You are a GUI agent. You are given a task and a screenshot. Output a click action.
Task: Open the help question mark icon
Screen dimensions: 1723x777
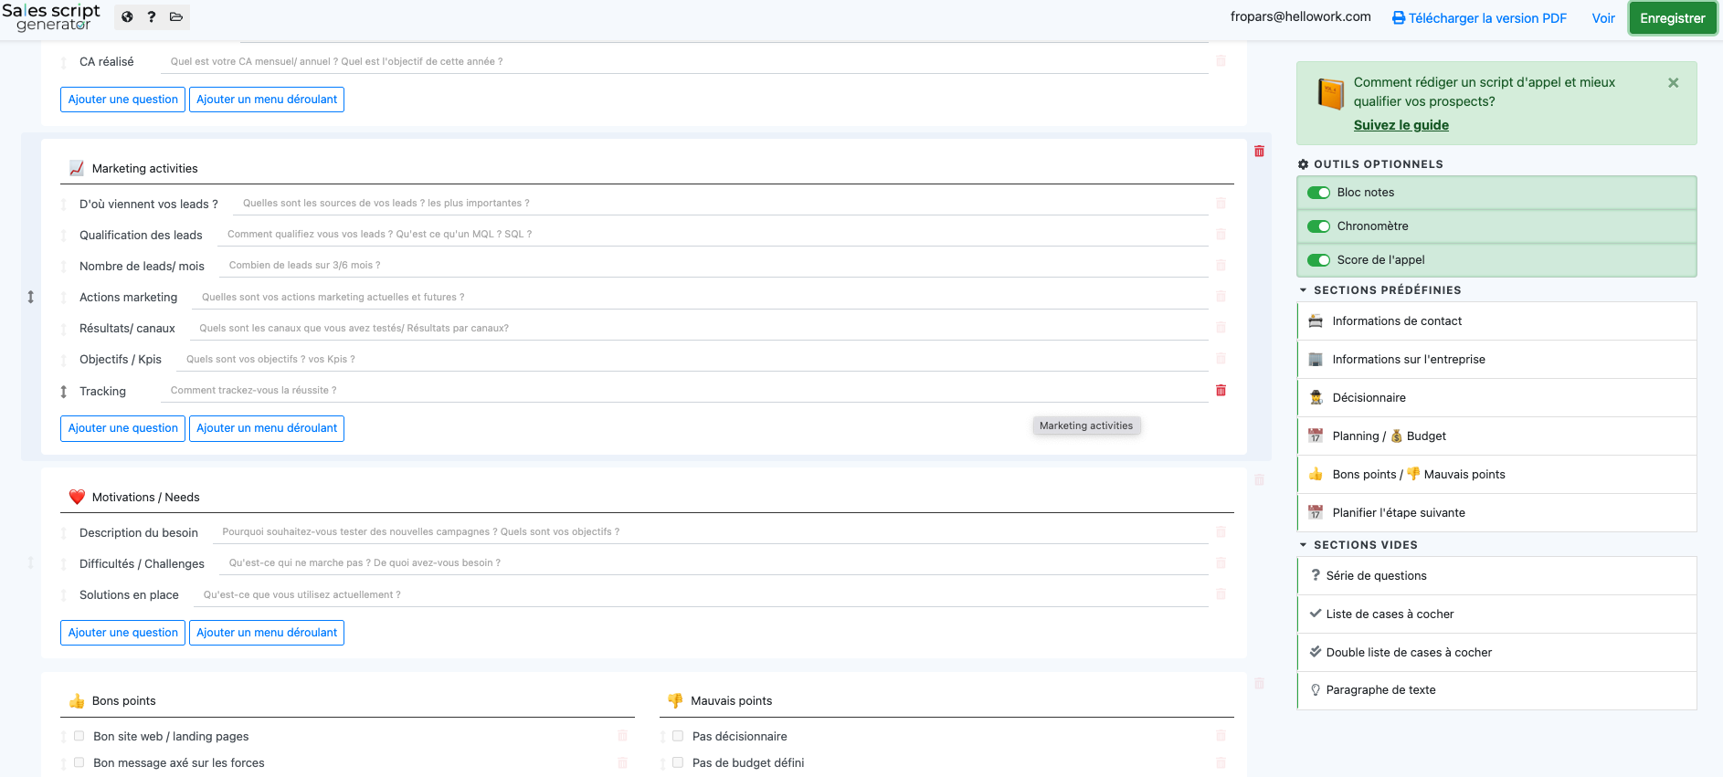coord(152,16)
